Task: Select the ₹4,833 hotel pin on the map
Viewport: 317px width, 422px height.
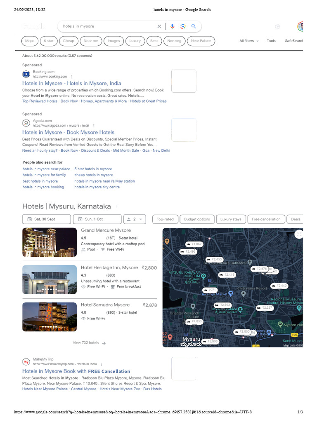Action: [194, 321]
